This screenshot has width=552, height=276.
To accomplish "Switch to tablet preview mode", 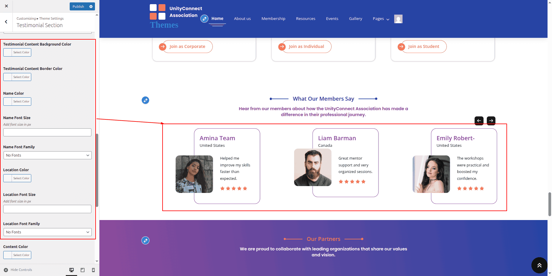I will coord(82,270).
